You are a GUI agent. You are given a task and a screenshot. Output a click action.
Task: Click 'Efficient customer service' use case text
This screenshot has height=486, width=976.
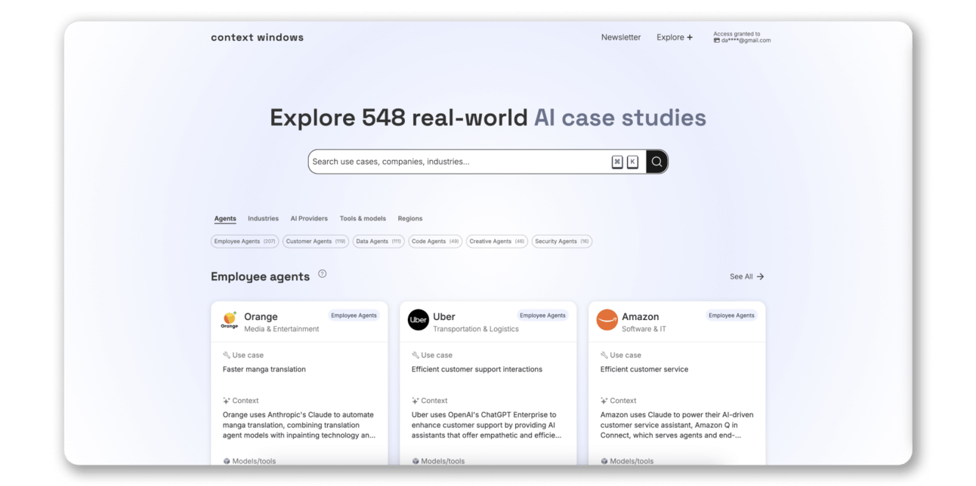click(x=644, y=370)
